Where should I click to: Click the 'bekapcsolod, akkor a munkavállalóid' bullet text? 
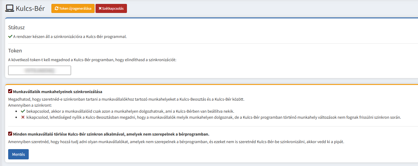click(x=130, y=111)
